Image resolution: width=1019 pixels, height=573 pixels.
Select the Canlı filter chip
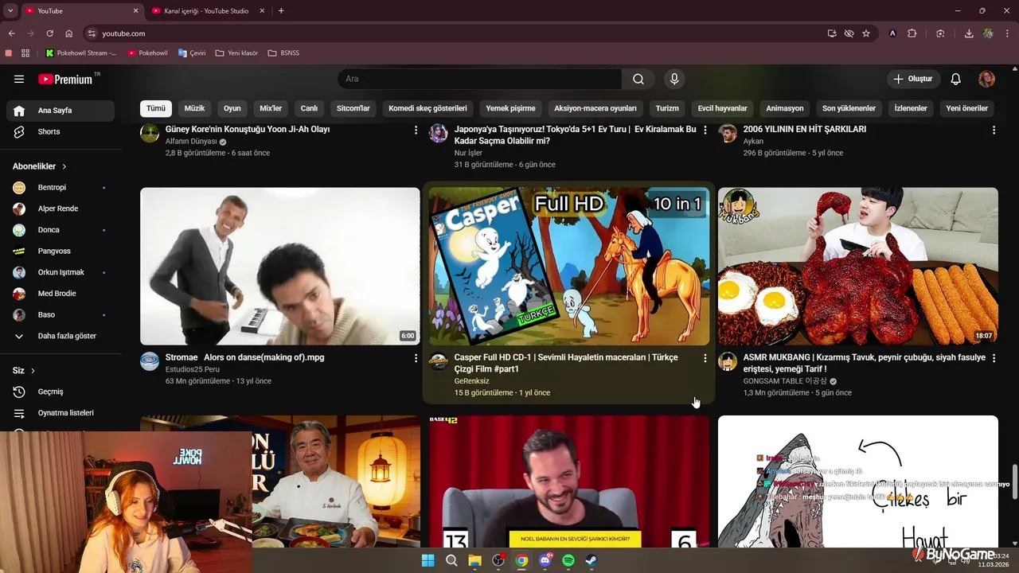click(x=309, y=108)
